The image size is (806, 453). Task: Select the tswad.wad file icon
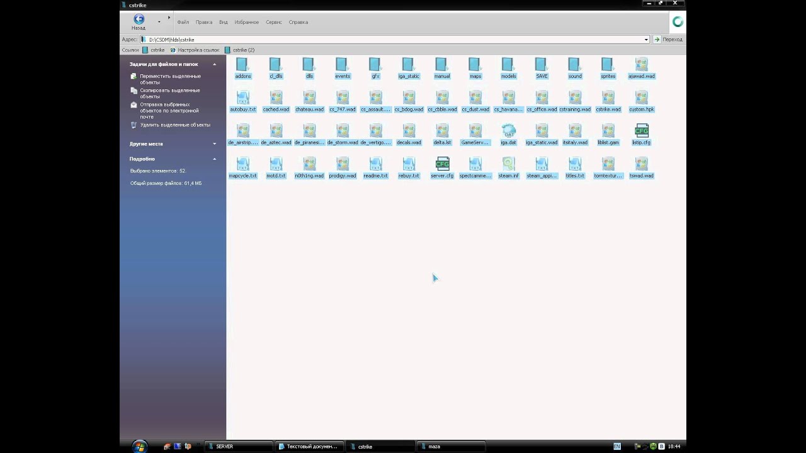[641, 164]
